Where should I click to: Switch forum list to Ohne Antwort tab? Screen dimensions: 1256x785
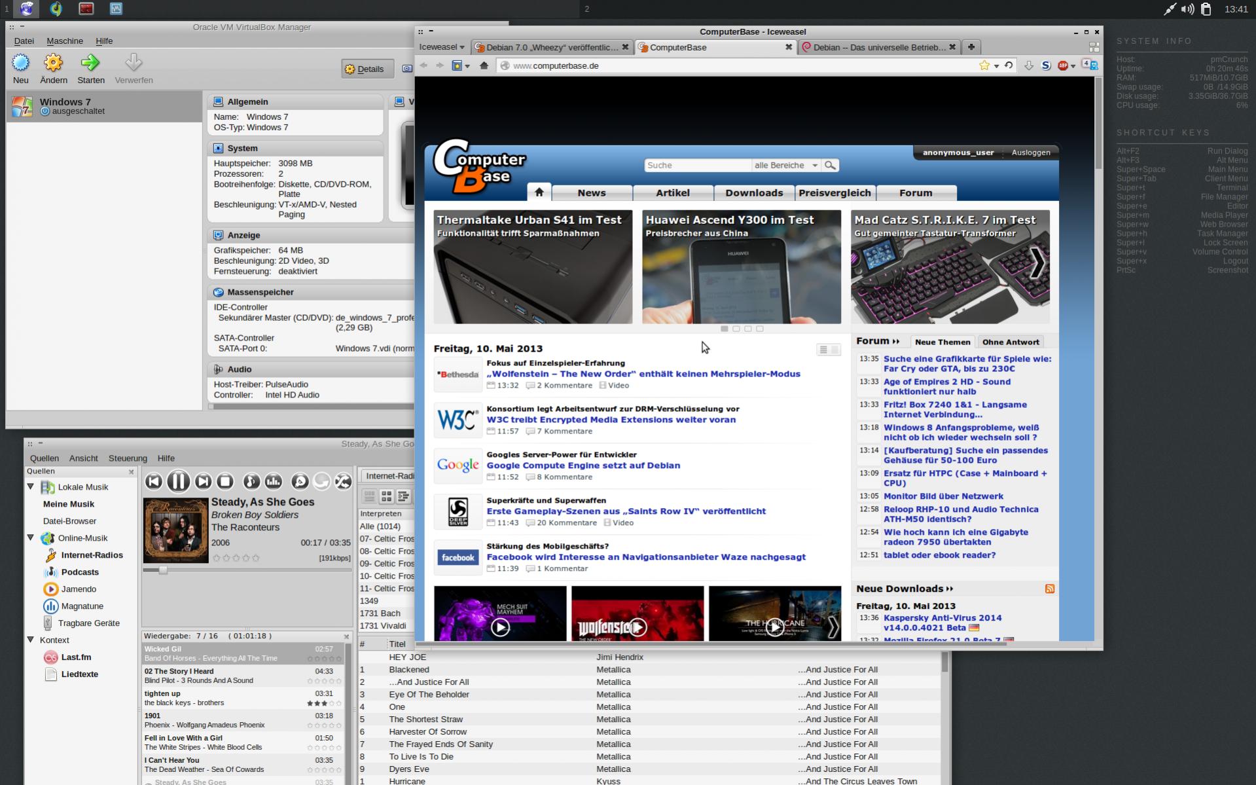(x=1011, y=342)
